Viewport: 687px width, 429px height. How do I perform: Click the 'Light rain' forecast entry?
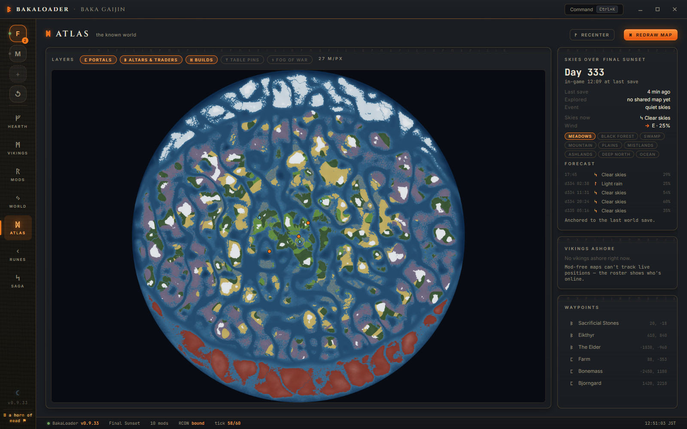tap(617, 184)
